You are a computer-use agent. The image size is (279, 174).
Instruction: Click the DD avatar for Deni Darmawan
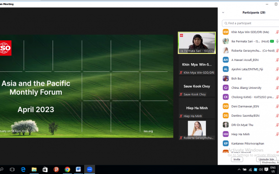point(225,106)
